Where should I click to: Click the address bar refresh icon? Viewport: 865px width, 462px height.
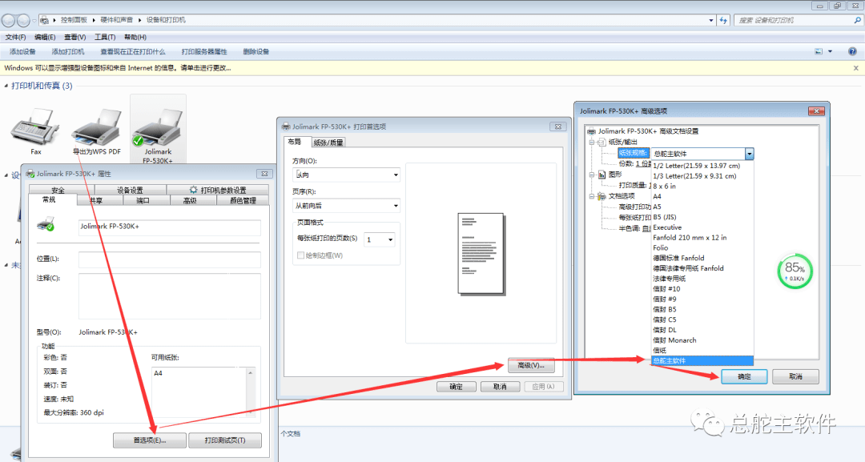(723, 20)
